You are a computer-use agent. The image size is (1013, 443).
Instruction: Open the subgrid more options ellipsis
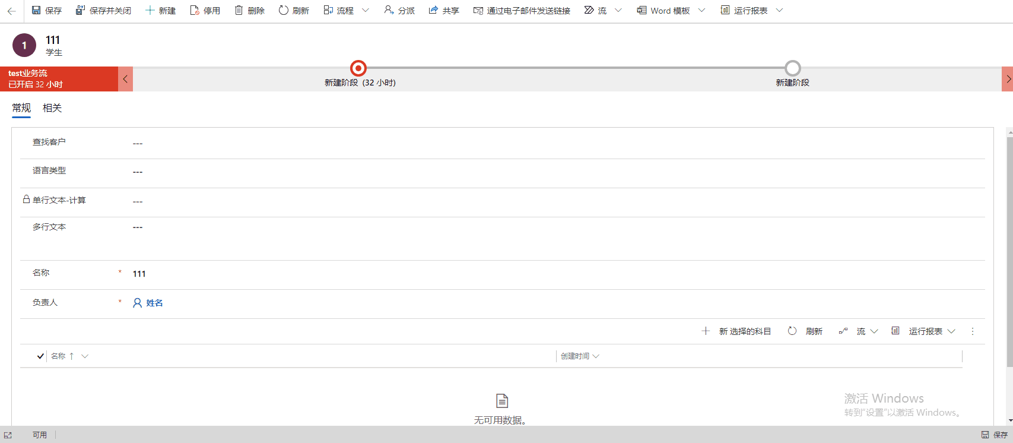pos(973,331)
